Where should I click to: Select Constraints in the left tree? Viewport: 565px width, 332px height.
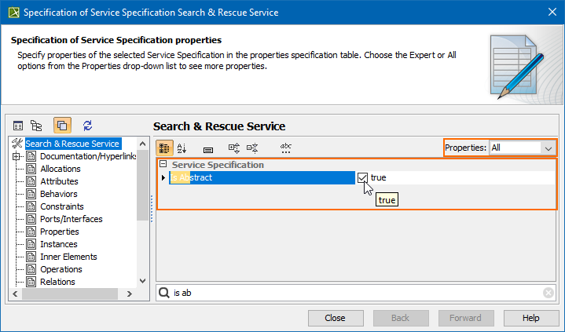pos(61,206)
